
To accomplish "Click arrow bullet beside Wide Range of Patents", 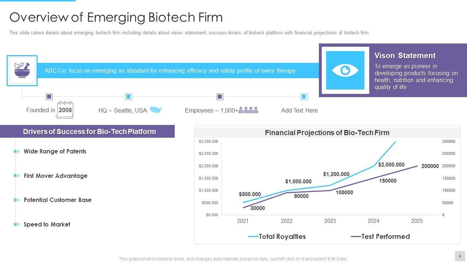I will [16, 151].
